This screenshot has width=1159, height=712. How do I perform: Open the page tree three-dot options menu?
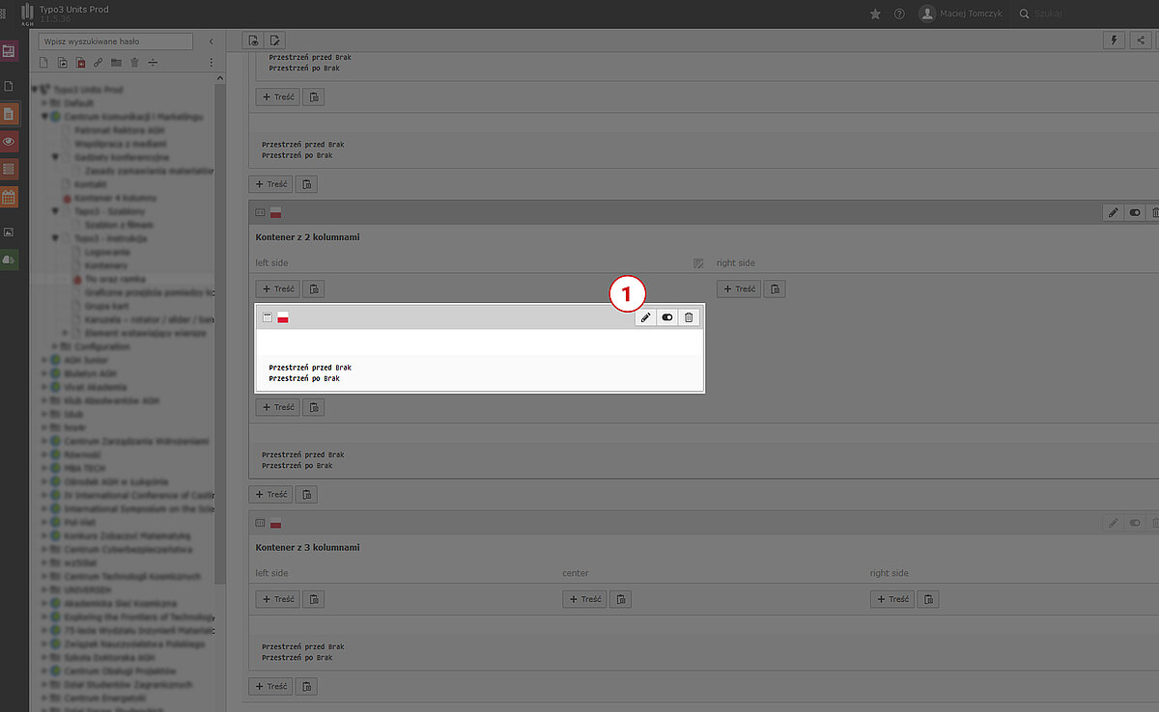[211, 63]
